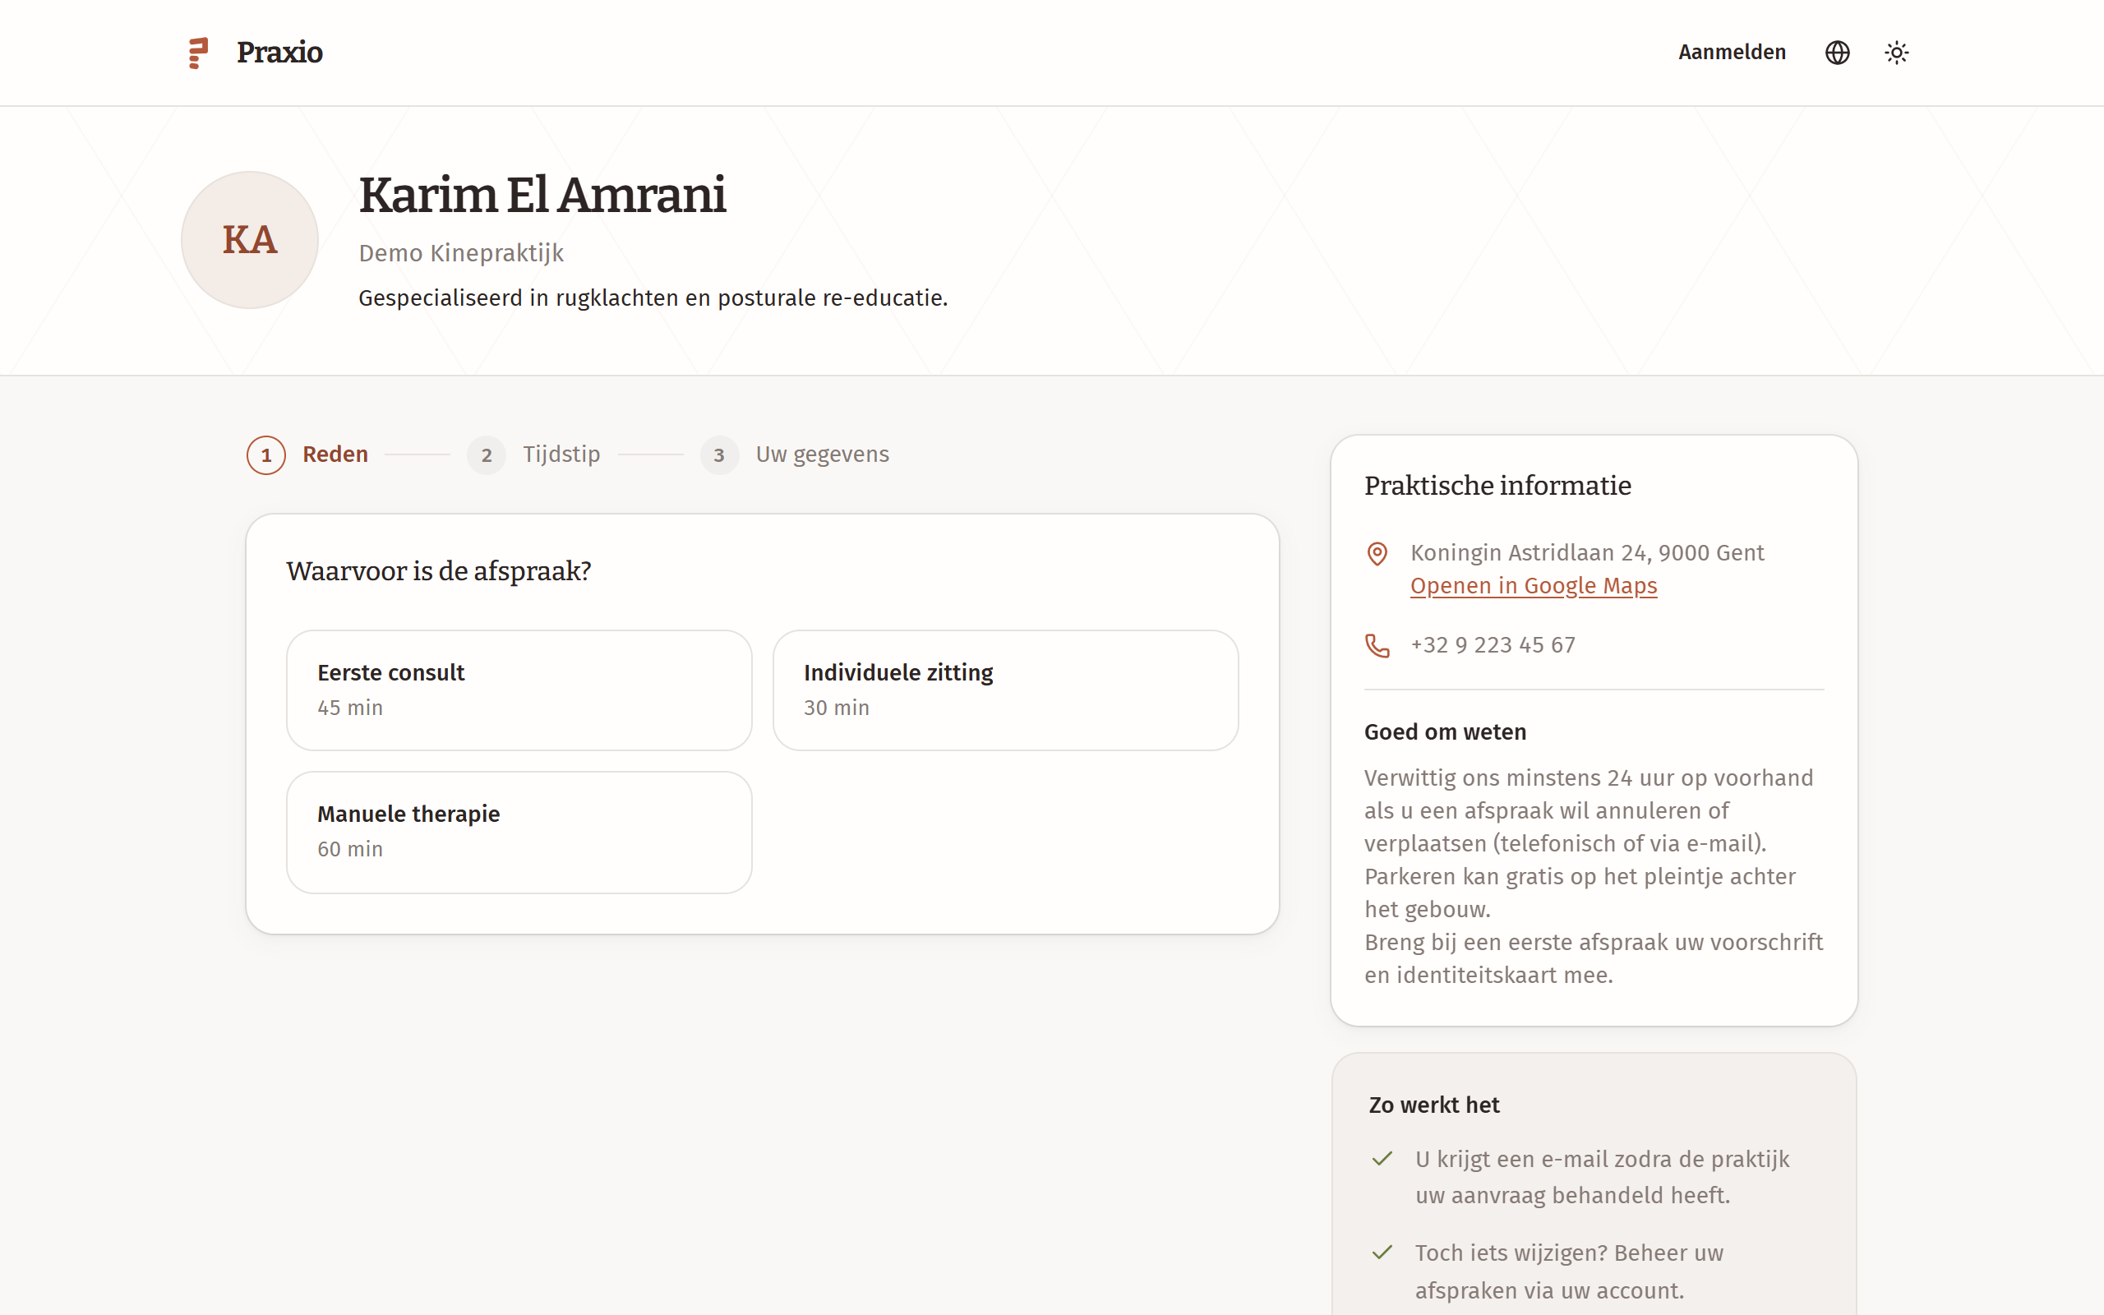Click Aanmelden to sign in
Screen dimensions: 2104x1315
1731,52
